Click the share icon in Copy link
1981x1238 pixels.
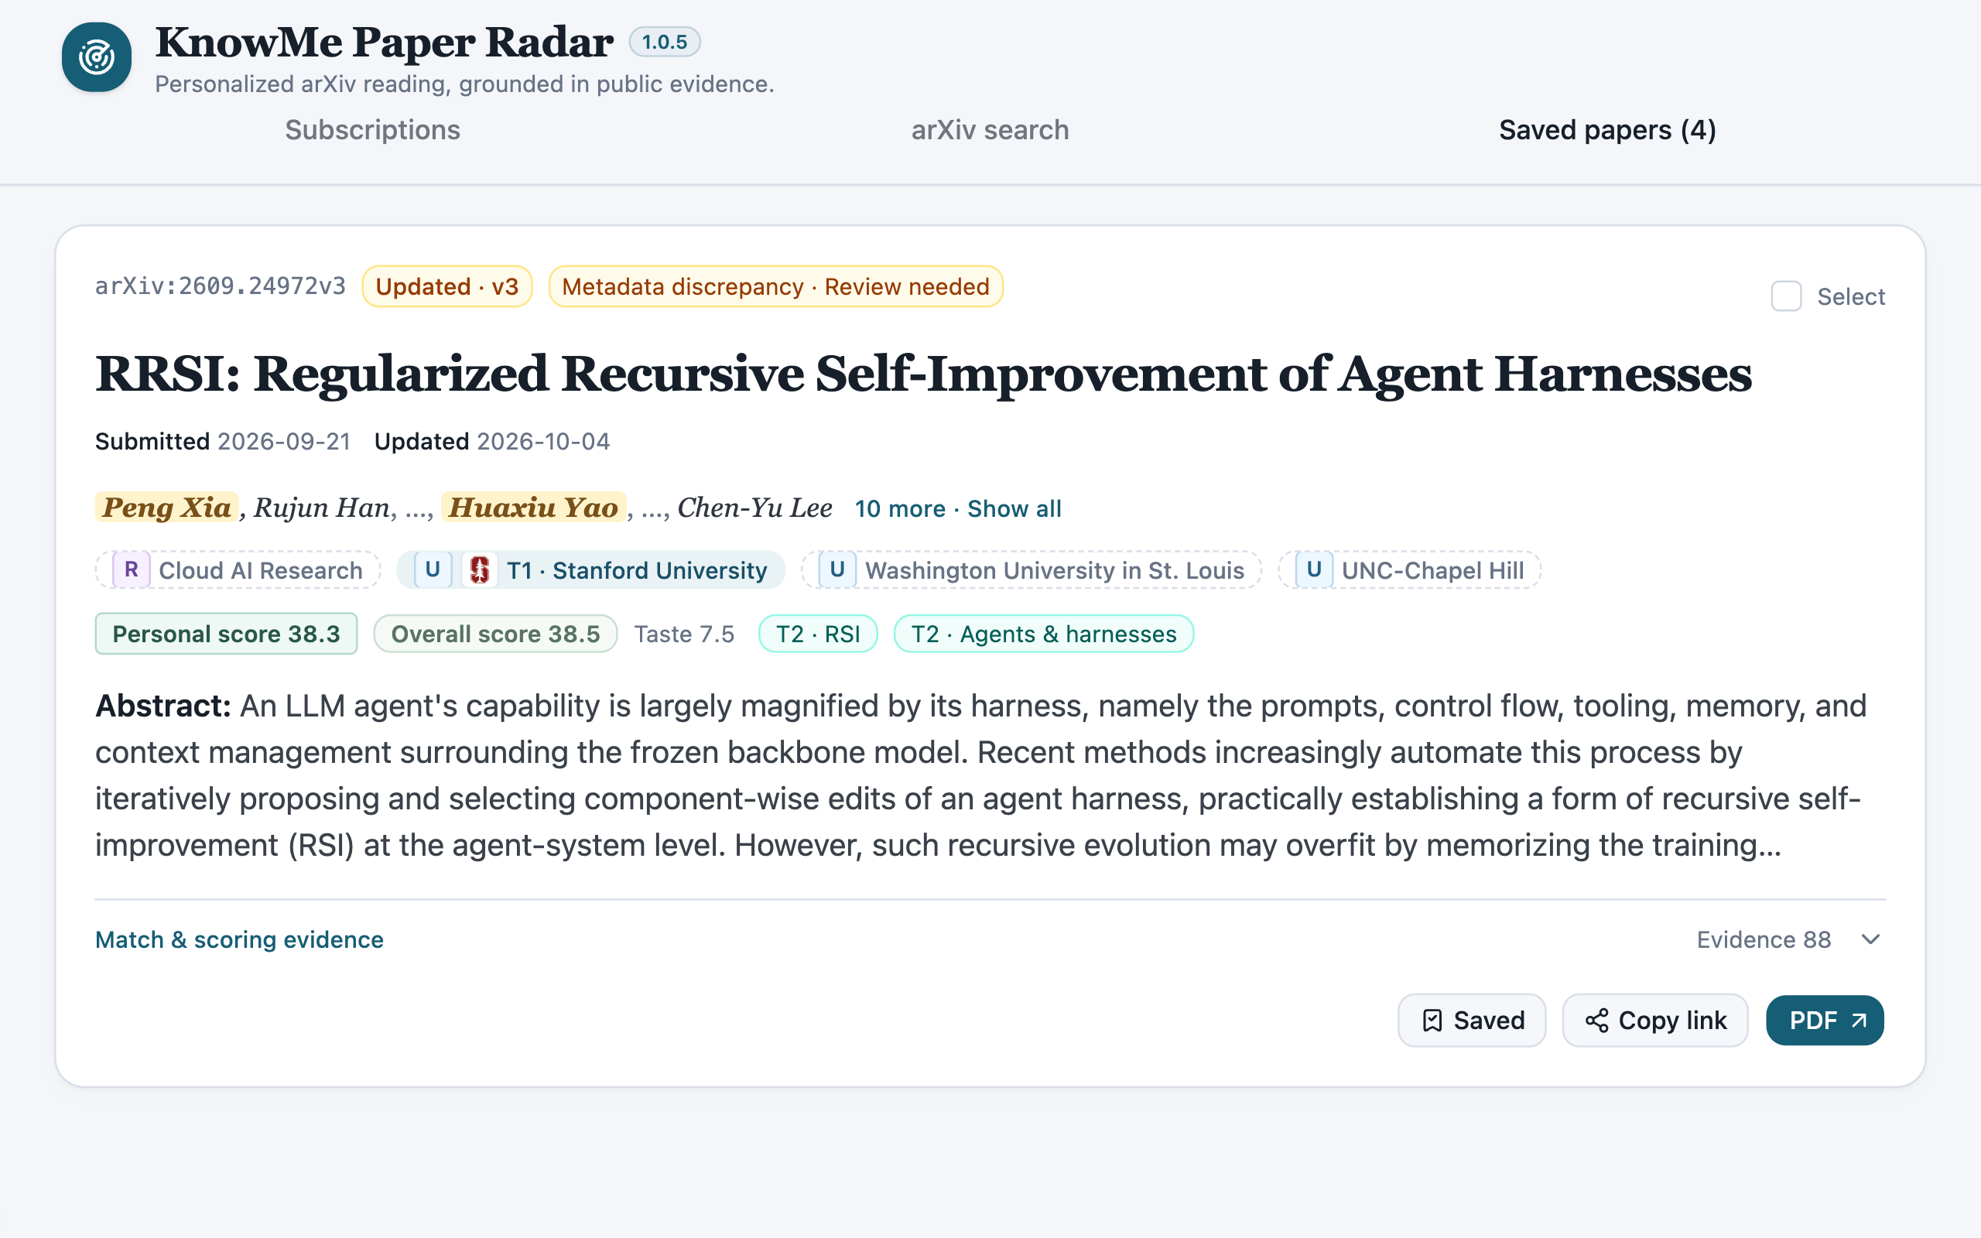tap(1596, 1021)
